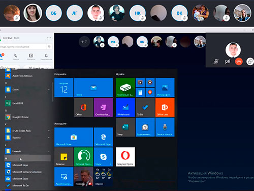Viewport: 254px width, 191px height.
Task: Open the small Calculator tile
Action: pyautogui.click(x=140, y=92)
